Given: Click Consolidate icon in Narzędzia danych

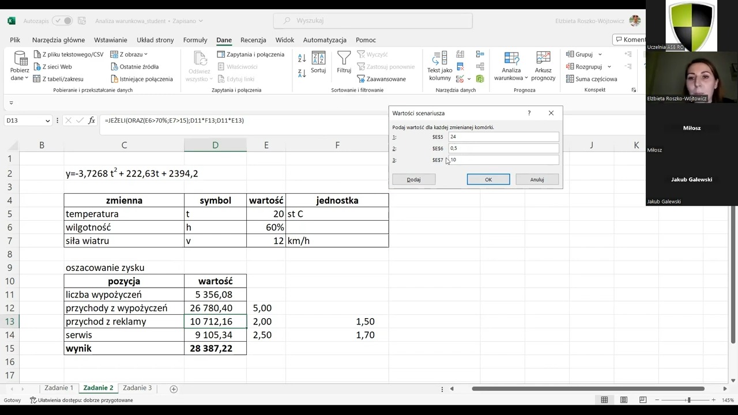Looking at the screenshot, I should pyautogui.click(x=480, y=54).
